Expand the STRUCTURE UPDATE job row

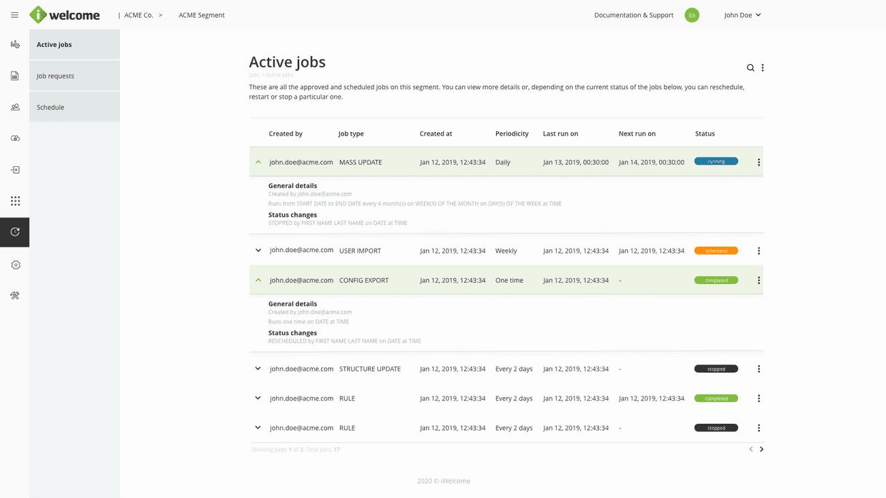[258, 369]
